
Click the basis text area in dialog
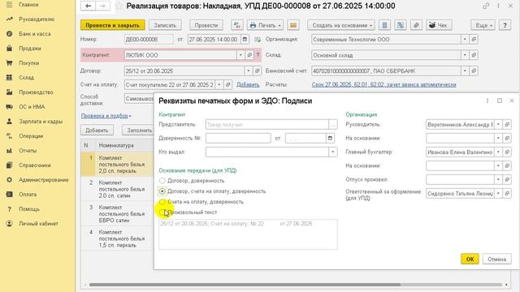tap(248, 234)
